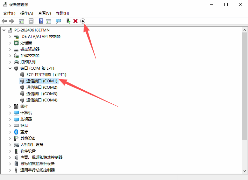Open the 操作(A) menu

(x=26, y=13)
